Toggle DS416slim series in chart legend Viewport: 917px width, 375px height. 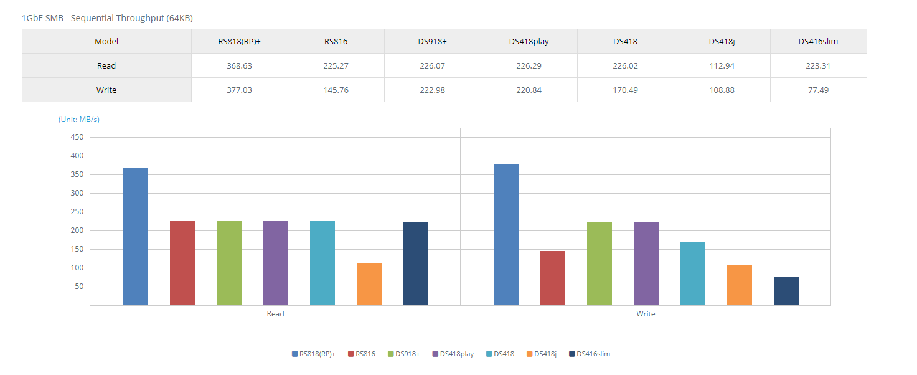pos(590,354)
